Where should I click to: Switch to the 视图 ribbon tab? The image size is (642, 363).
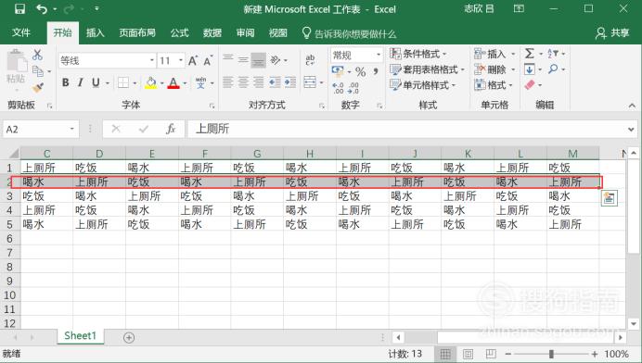coord(278,32)
